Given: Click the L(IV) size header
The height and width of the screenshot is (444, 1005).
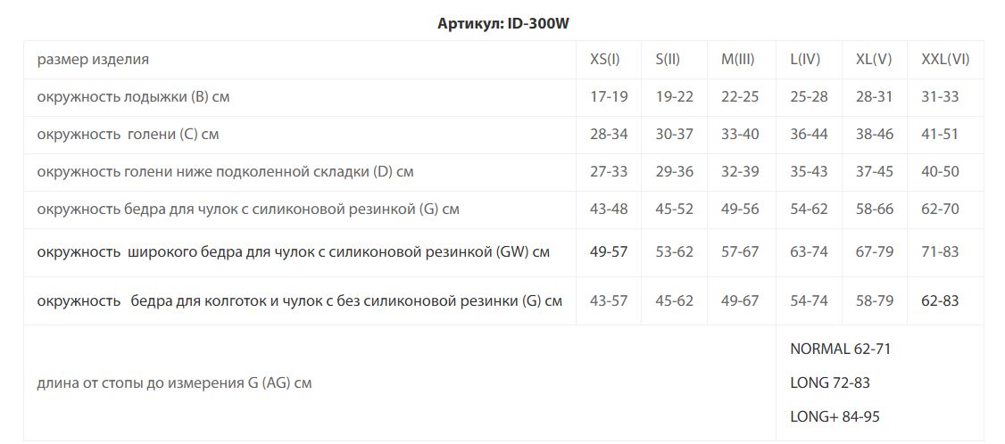Looking at the screenshot, I should point(805,60).
